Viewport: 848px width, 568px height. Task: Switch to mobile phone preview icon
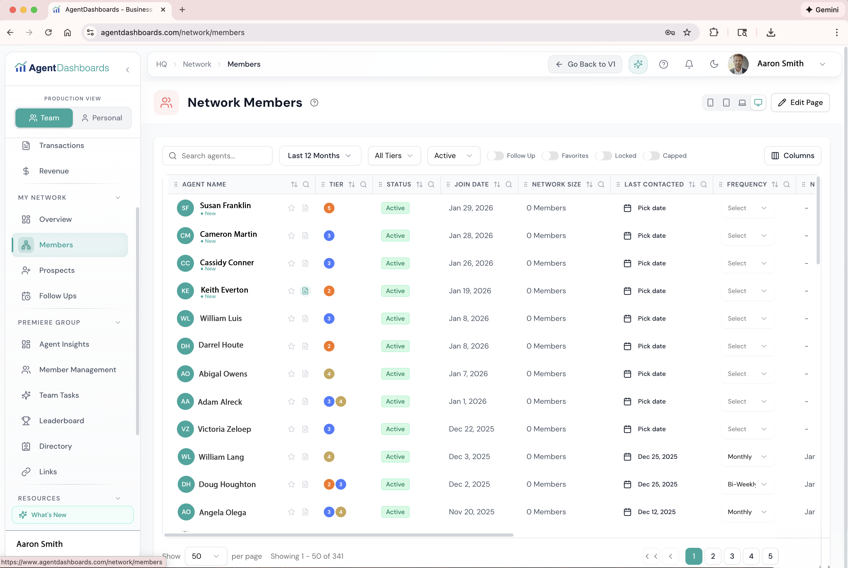710,103
